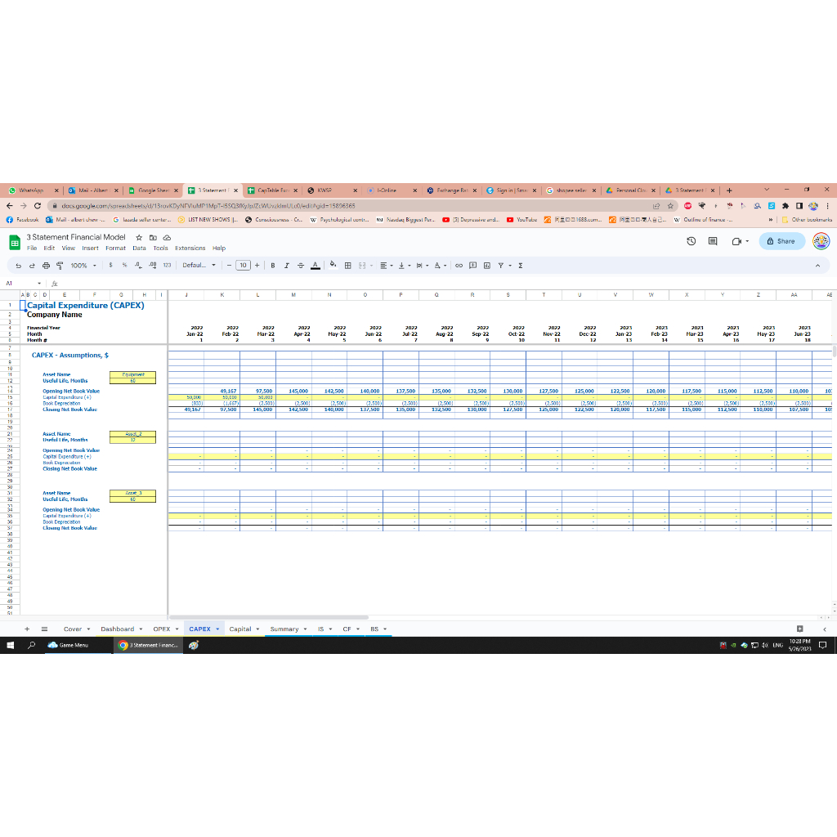Click the Insert link icon
The width and height of the screenshot is (837, 837).
click(459, 266)
